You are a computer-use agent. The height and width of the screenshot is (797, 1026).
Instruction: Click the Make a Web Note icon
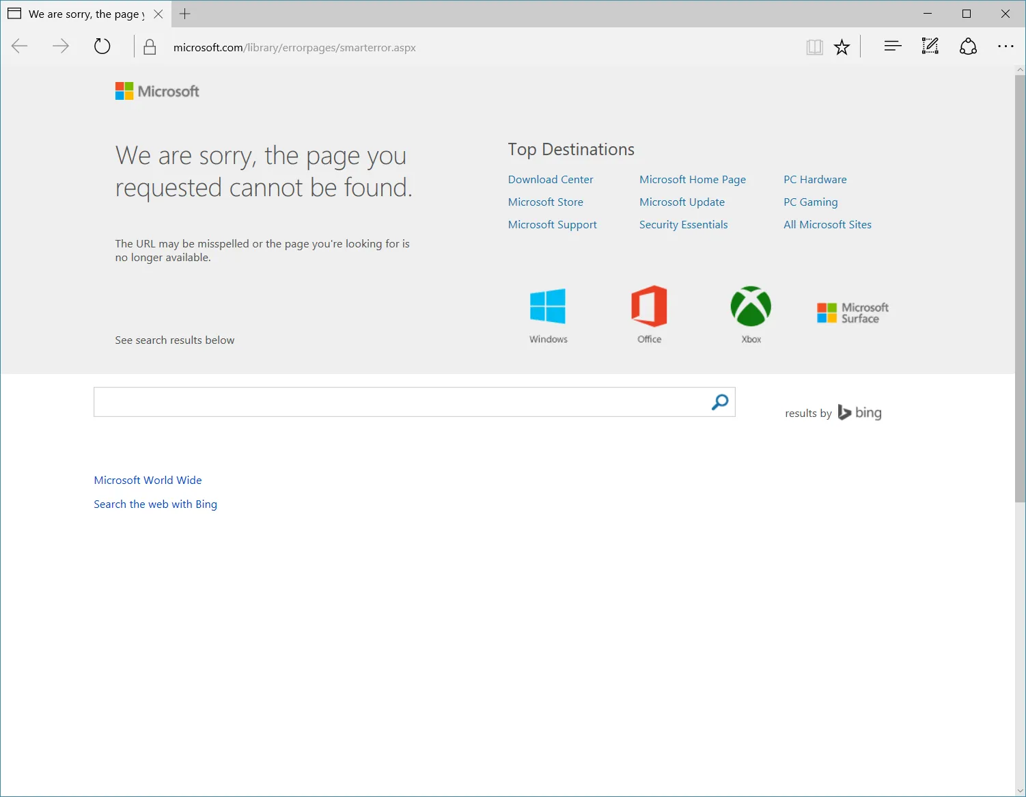[x=930, y=46]
